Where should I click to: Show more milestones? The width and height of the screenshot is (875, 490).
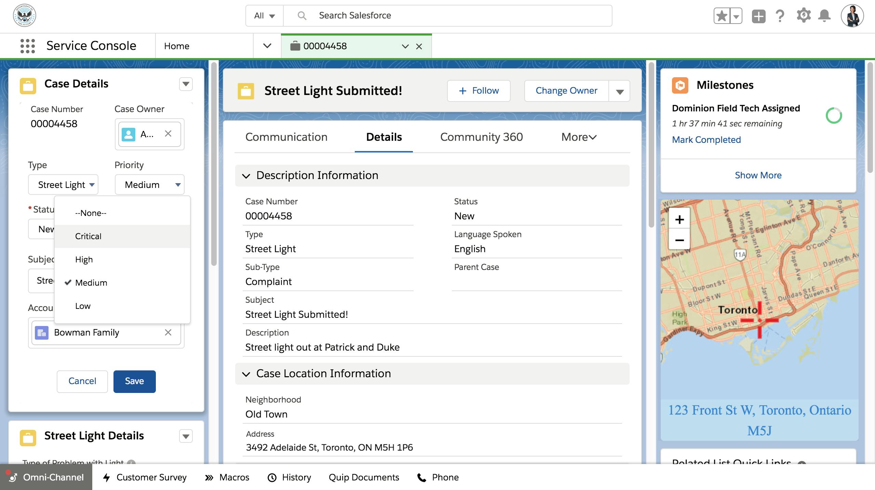758,175
